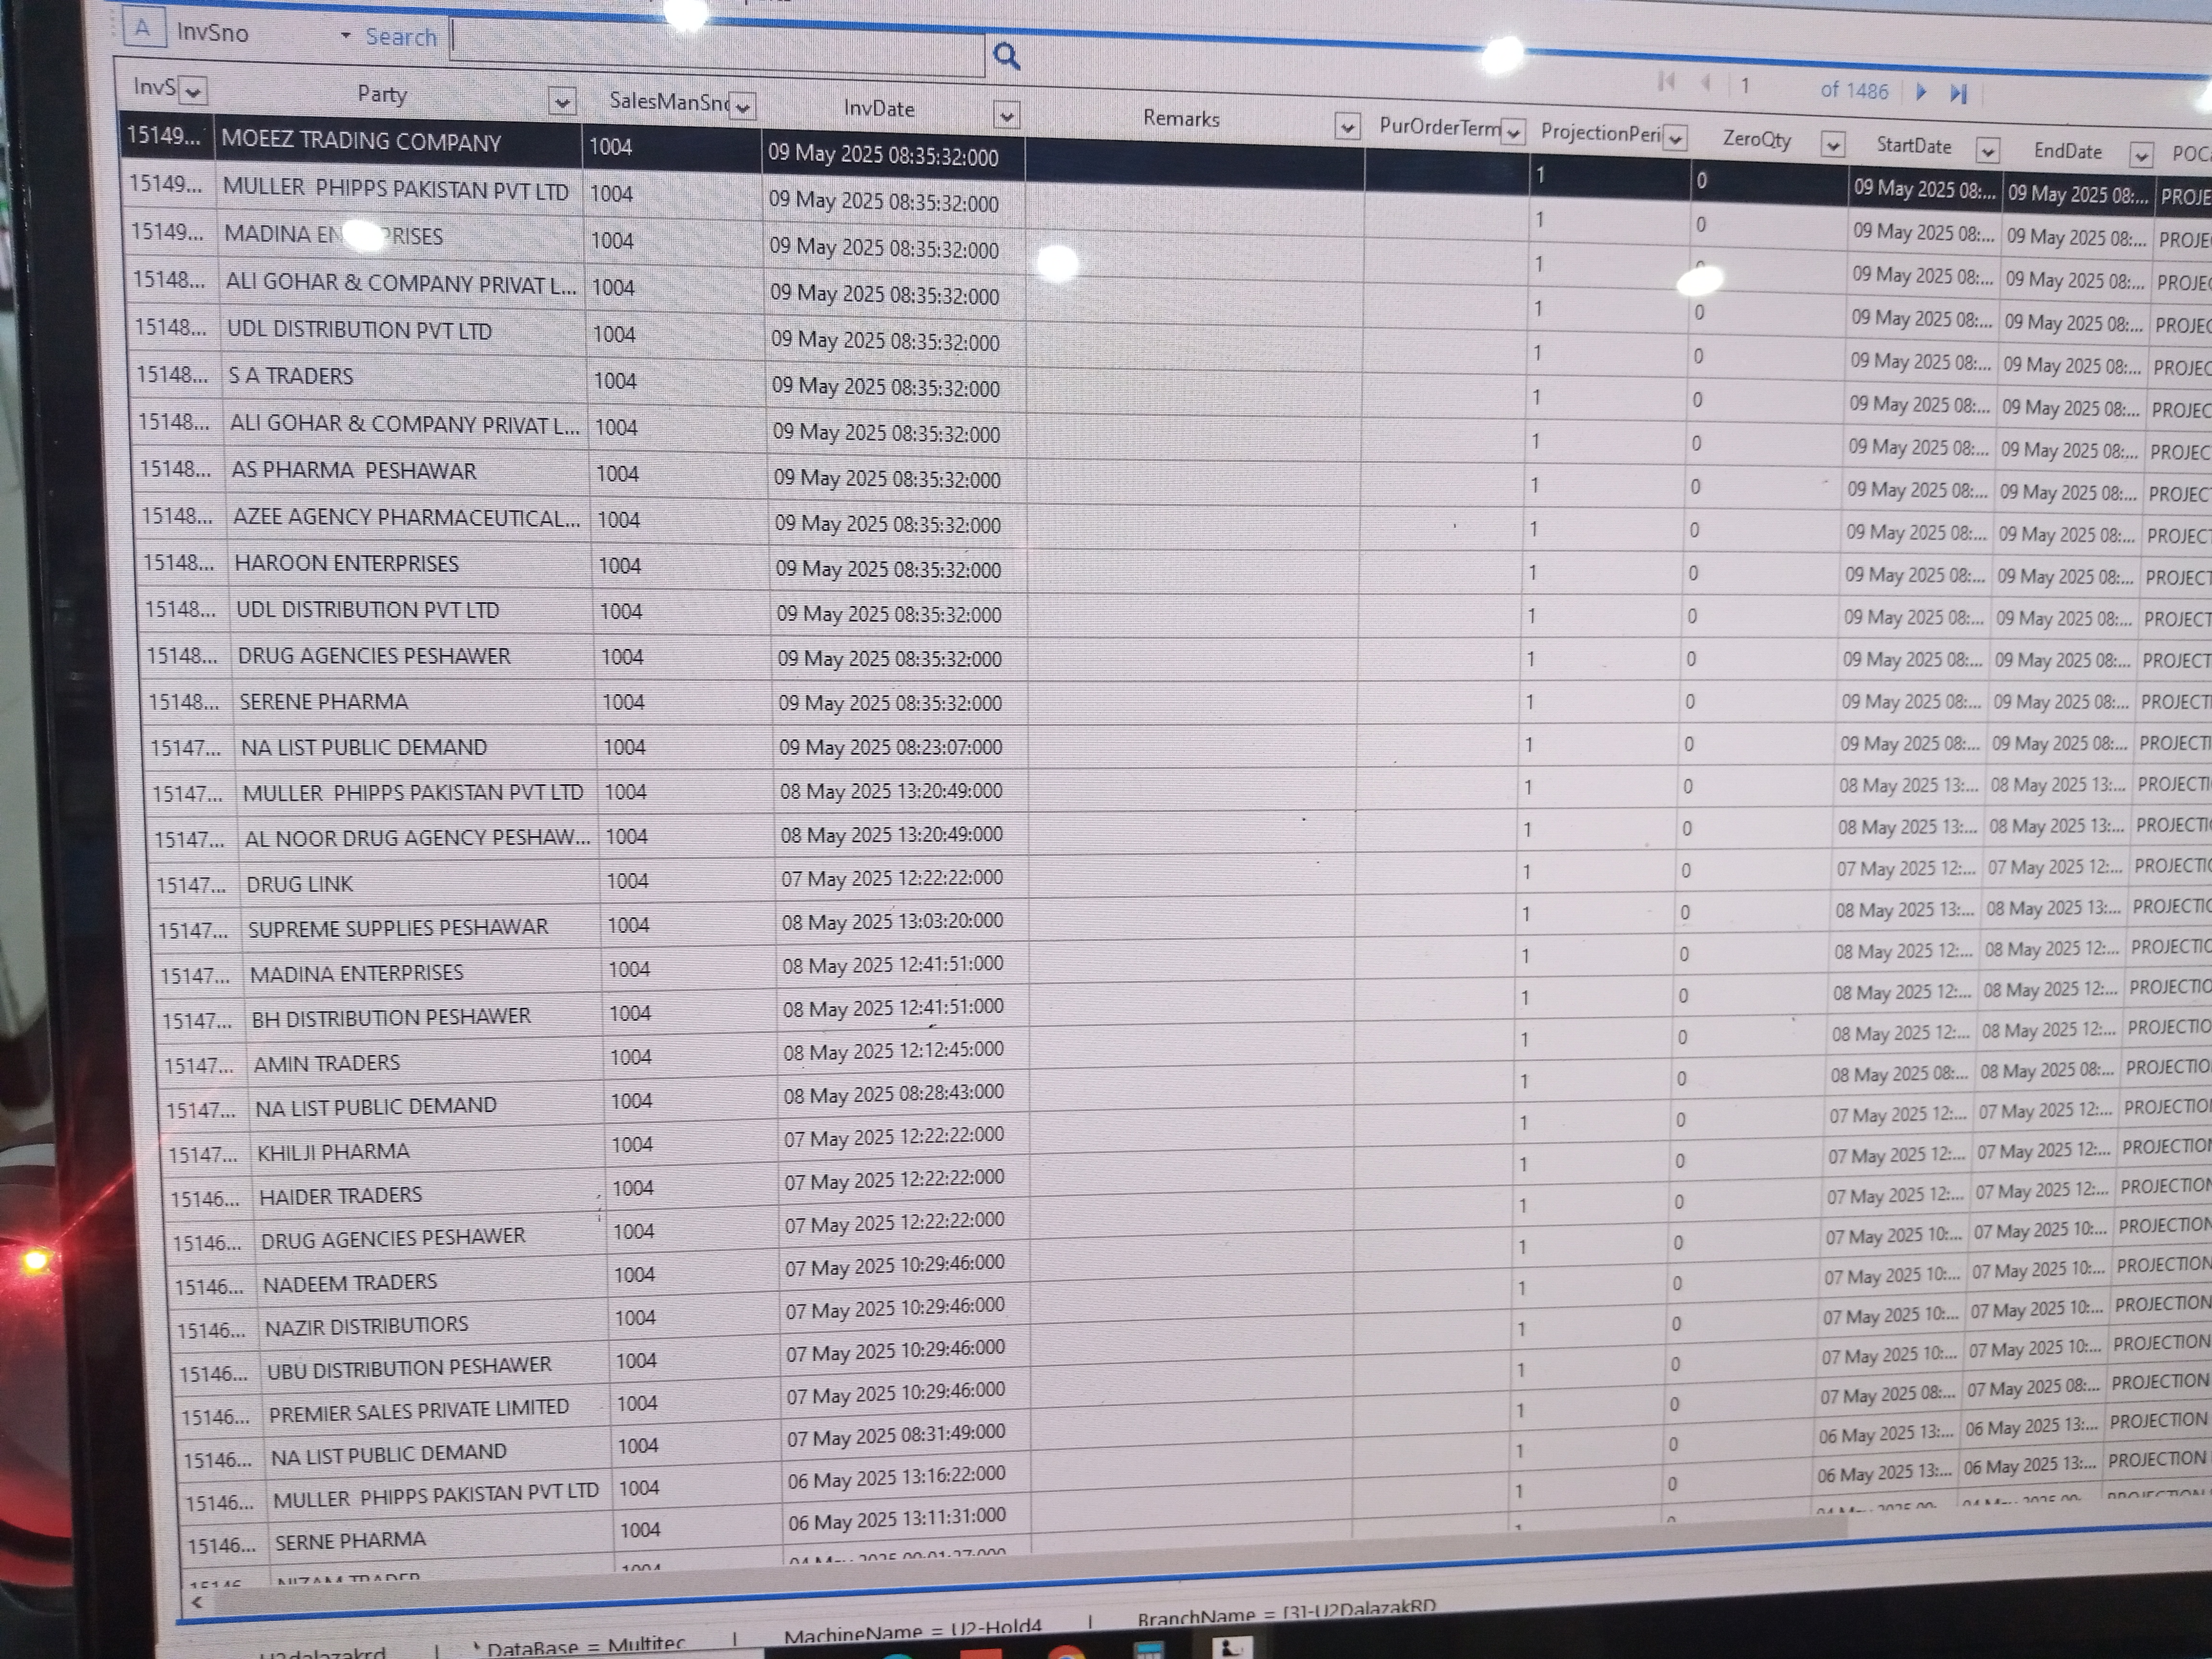Click in the Search text box
This screenshot has height=1659, width=2212.
click(716, 48)
